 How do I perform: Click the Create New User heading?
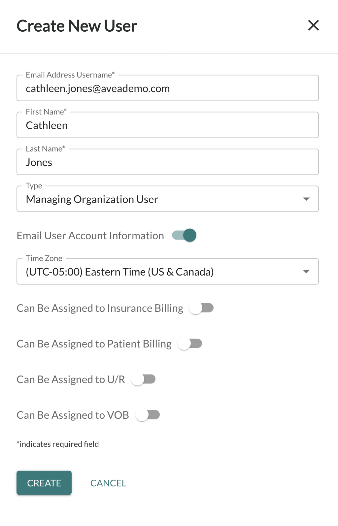coord(77,26)
